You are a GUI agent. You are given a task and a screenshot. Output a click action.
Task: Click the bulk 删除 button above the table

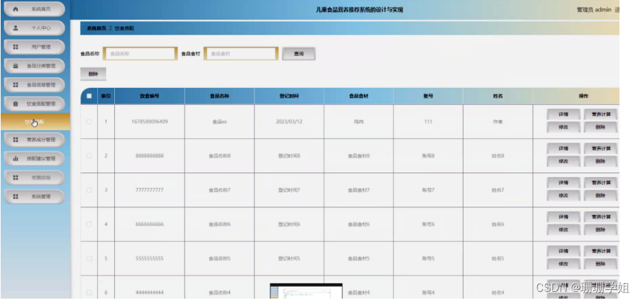coord(93,74)
